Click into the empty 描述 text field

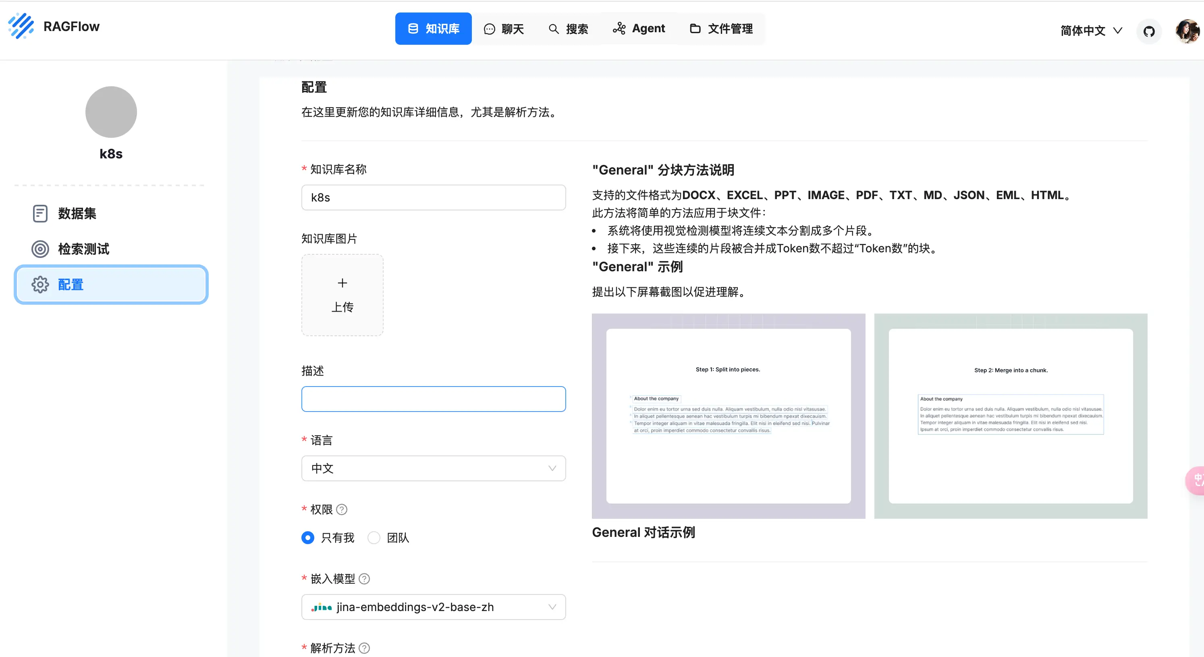tap(434, 399)
